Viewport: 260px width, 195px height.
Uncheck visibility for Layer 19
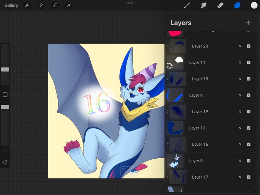coord(249,112)
